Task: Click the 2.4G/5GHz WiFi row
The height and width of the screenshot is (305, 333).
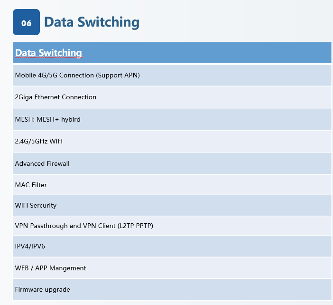Action: click(172, 141)
